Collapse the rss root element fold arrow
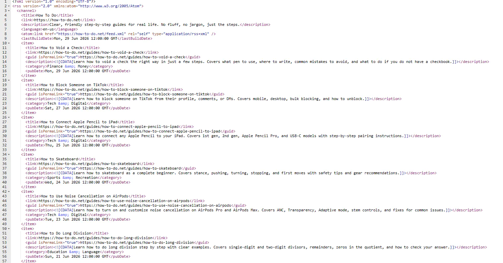This screenshot has width=503, height=263. 9,6
